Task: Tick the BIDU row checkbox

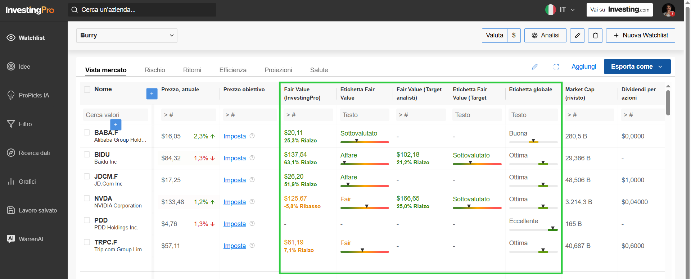Action: tap(87, 155)
